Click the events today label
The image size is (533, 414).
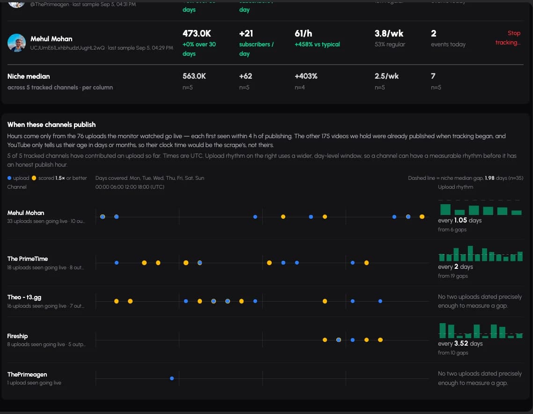point(448,44)
